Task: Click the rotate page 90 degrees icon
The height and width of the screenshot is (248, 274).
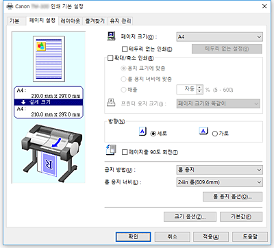Action: pyautogui.click(x=111, y=150)
